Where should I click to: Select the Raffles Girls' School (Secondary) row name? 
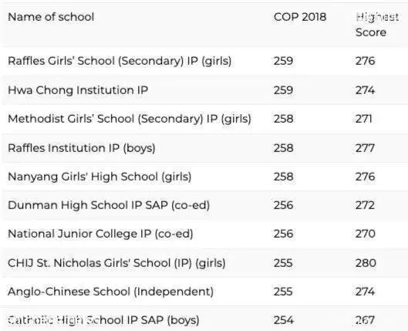(x=120, y=61)
